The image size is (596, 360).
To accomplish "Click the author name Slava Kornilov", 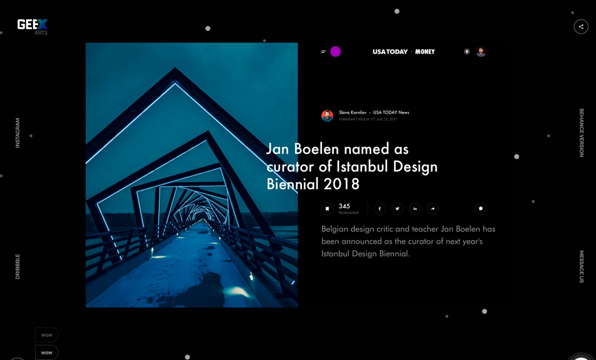I will click(353, 113).
